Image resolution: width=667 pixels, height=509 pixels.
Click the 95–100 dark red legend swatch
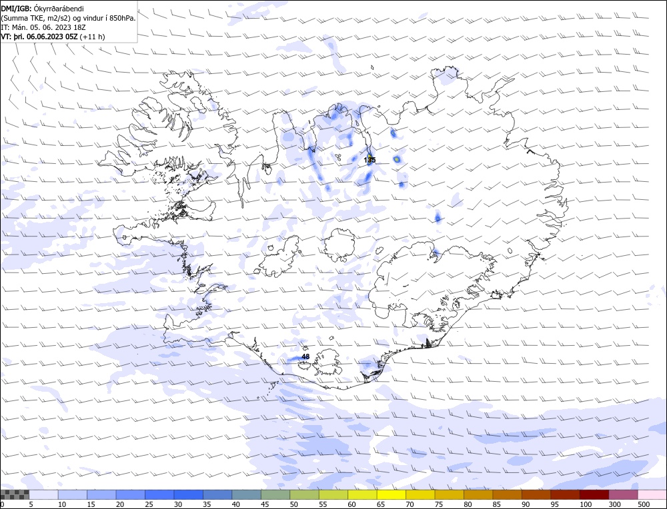click(565, 494)
